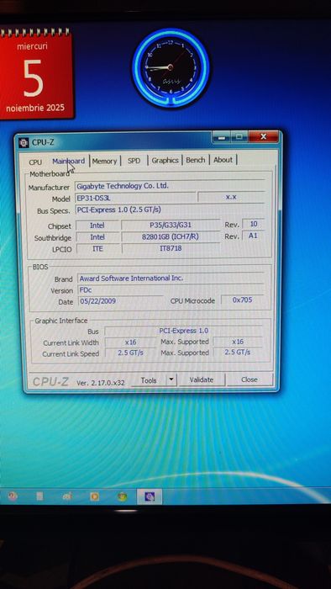Click the Chipset vendor Intel field
This screenshot has width=331, height=589.
point(97,226)
